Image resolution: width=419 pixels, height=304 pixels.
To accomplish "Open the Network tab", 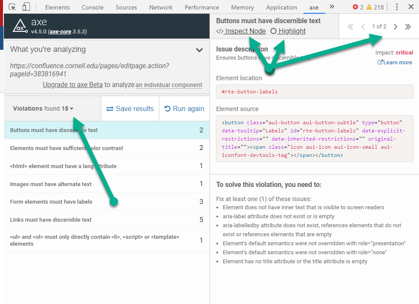I will [x=161, y=7].
